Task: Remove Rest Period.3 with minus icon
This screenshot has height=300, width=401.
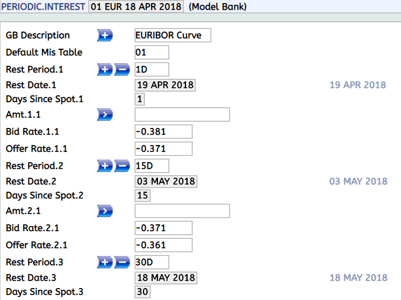Action: pos(122,262)
